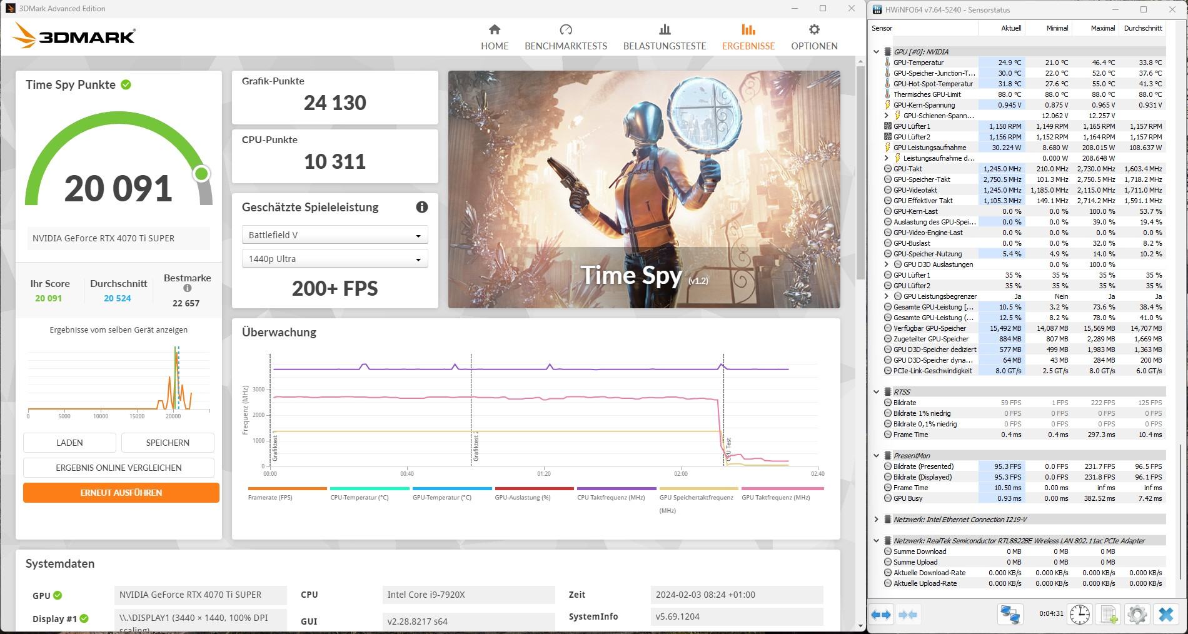The image size is (1188, 634).
Task: Click the info icon beside Geschätzte Spieleleistung
Action: pyautogui.click(x=422, y=207)
